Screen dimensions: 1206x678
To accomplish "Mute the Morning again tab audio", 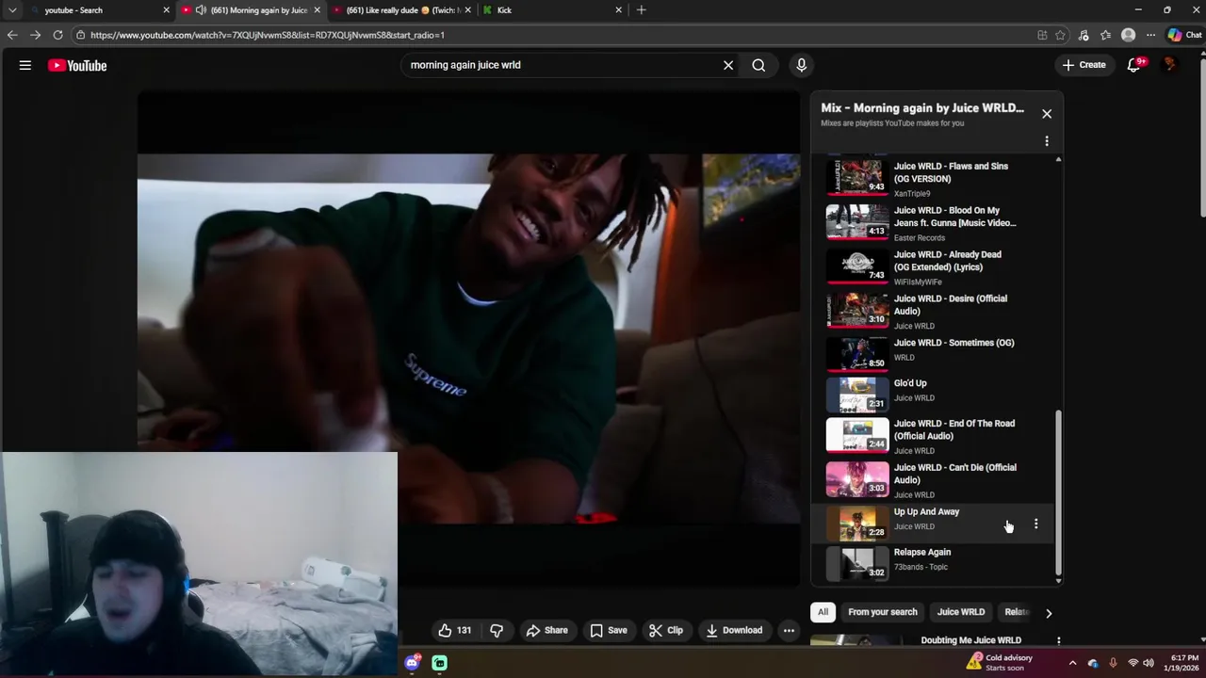I will (x=201, y=9).
